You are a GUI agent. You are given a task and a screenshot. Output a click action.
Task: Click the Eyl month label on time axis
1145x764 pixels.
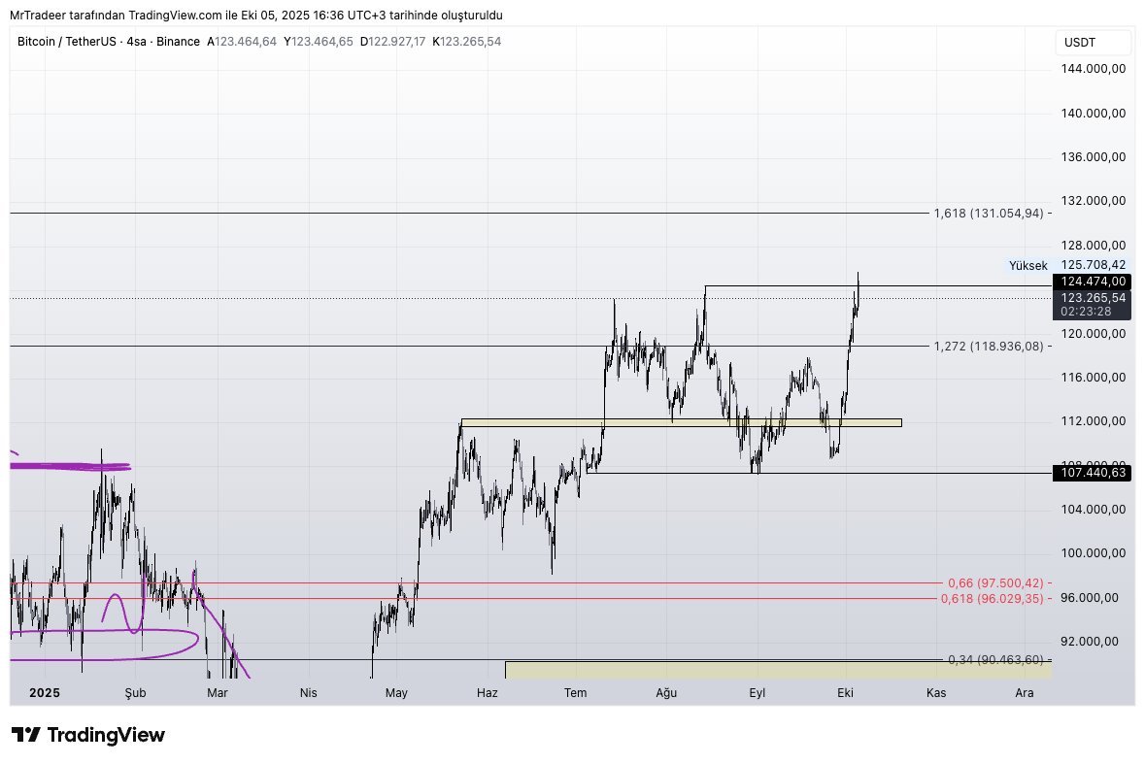pyautogui.click(x=758, y=692)
